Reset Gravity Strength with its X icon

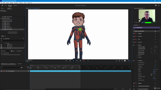point(157,47)
